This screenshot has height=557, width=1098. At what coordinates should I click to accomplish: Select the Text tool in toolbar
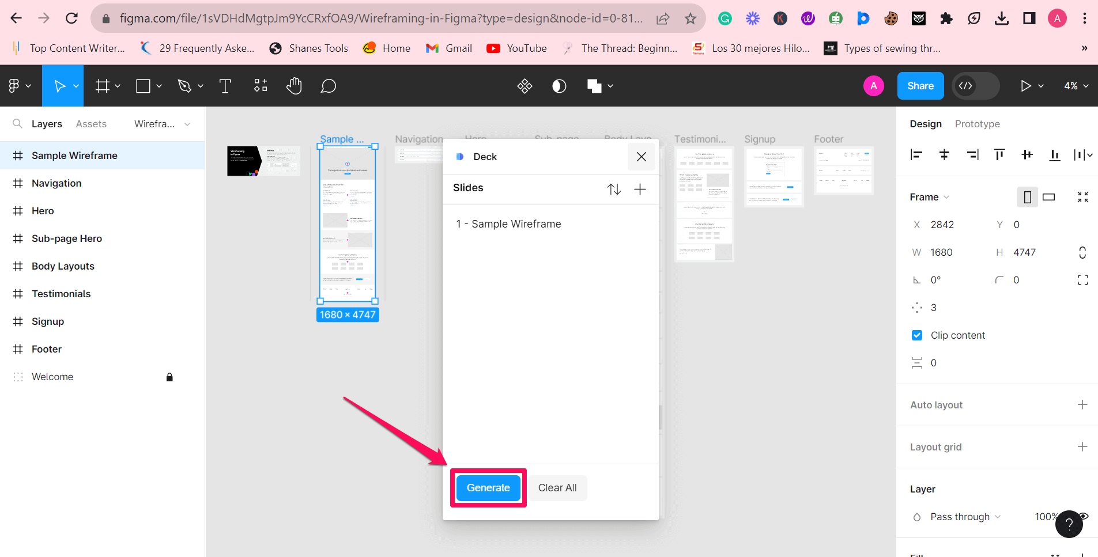tap(225, 86)
